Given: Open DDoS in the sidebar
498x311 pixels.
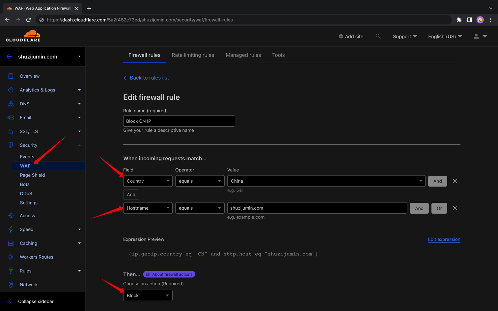Looking at the screenshot, I should 26,194.
